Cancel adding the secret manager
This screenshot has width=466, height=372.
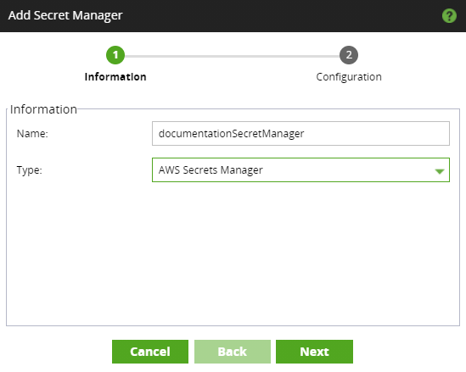[x=150, y=352]
